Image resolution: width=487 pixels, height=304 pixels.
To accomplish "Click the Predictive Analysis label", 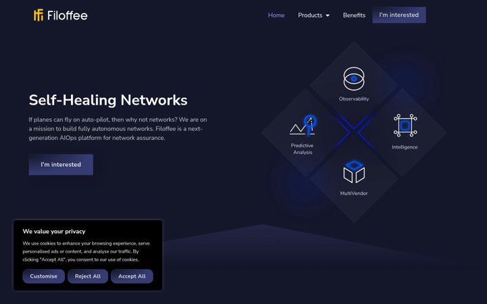I will coord(302,149).
